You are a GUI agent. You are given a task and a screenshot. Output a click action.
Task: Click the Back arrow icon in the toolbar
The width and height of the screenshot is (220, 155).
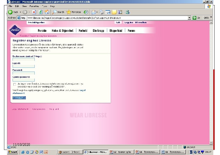(10, 12)
